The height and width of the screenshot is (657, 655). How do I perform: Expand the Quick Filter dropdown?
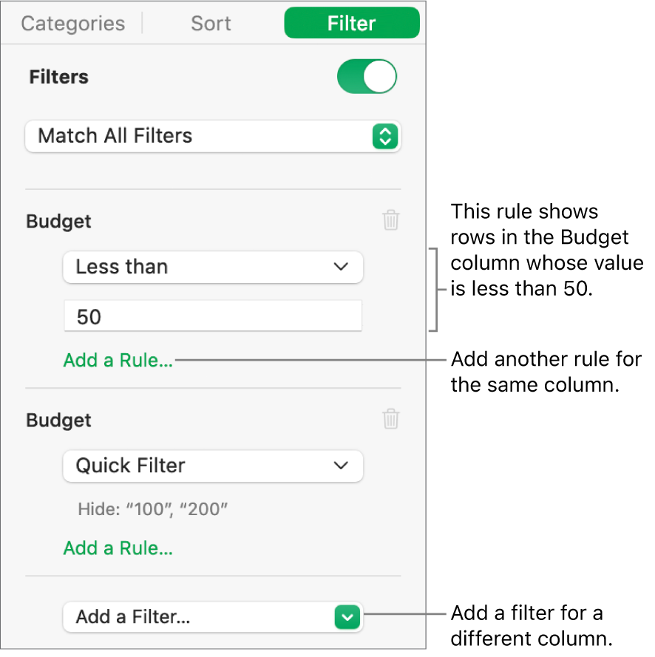point(213,466)
